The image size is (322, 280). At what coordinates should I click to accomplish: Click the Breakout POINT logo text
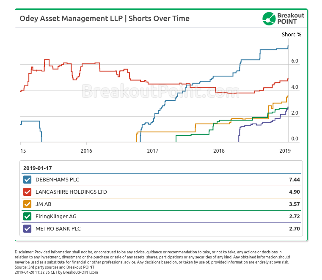291,19
